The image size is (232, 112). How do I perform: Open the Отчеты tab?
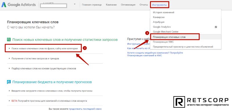(x=144, y=5)
